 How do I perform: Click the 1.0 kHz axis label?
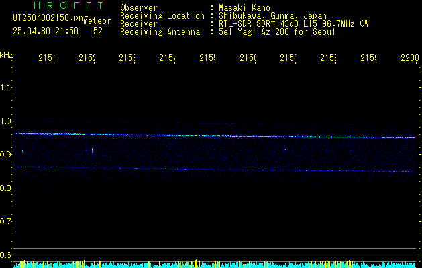(5, 121)
